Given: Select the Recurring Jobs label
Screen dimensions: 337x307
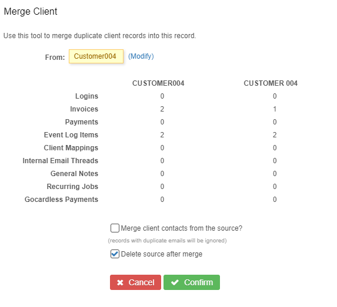Looking at the screenshot, I should tap(72, 187).
